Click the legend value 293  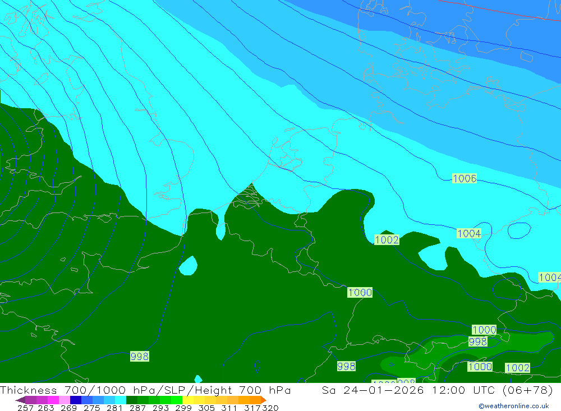tap(160, 408)
